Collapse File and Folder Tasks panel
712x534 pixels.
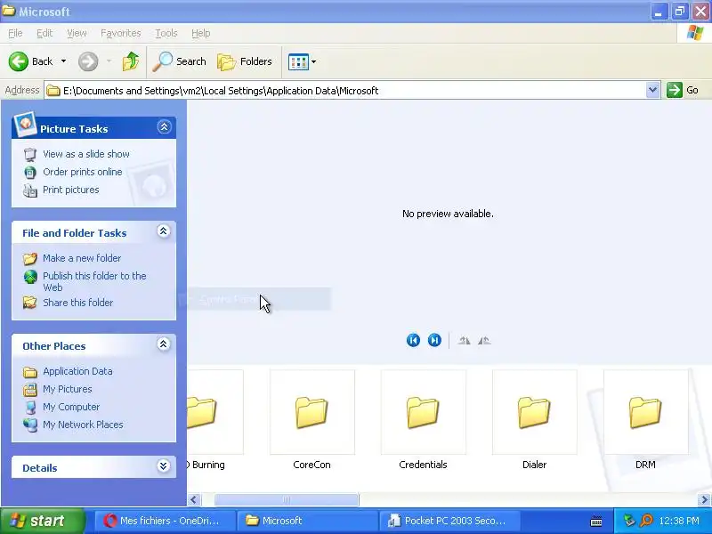[164, 231]
